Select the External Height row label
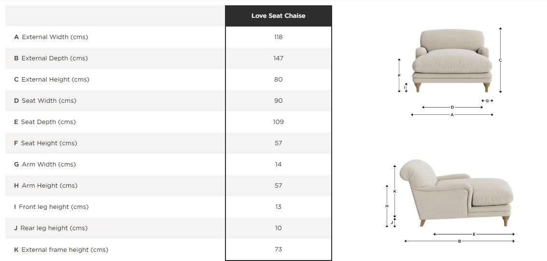Screen dimensions: 547x261 tap(52, 80)
